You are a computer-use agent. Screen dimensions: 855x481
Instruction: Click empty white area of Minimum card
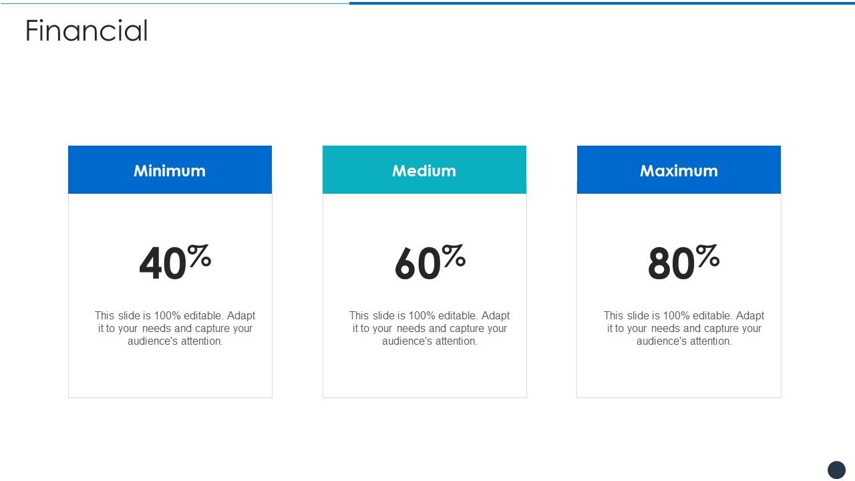170,374
